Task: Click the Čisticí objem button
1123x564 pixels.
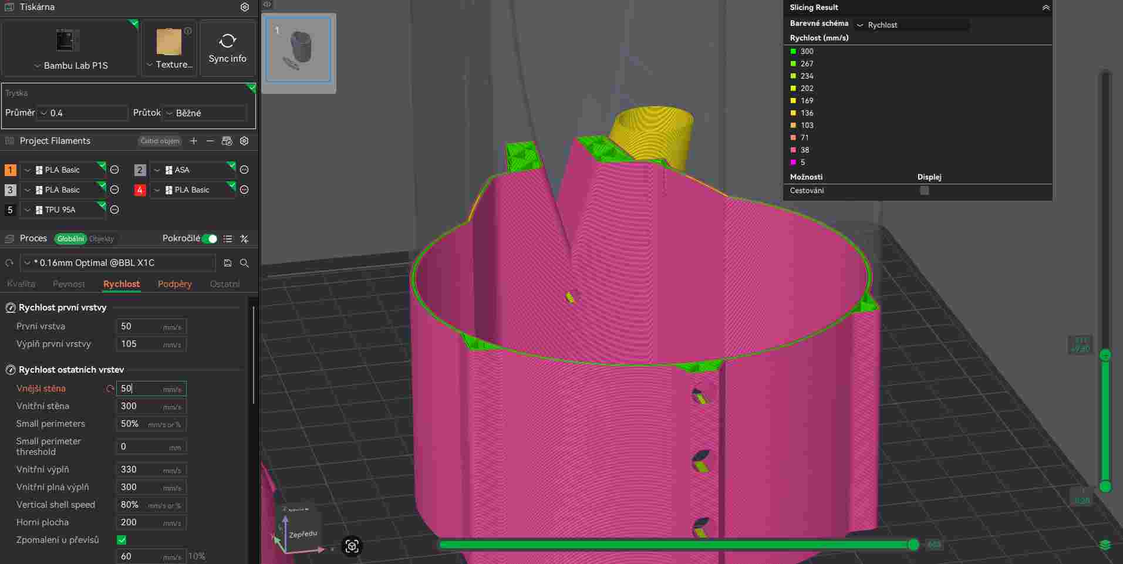Action: [160, 141]
